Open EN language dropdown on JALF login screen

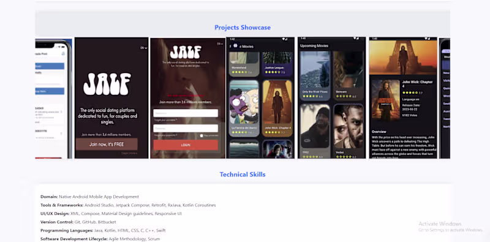(x=221, y=44)
